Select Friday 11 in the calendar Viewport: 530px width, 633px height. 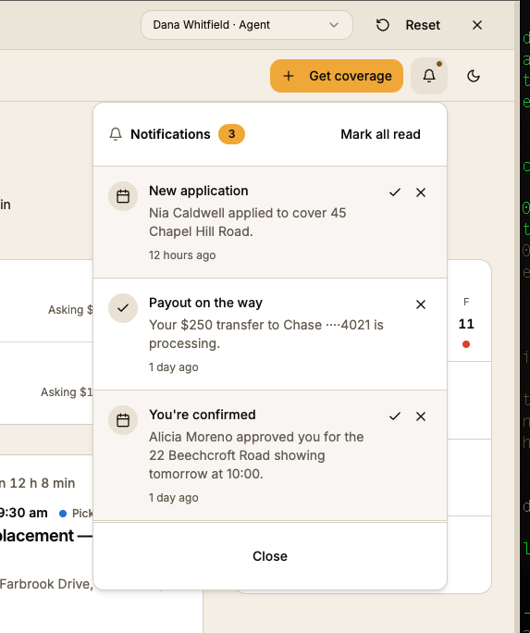[466, 323]
